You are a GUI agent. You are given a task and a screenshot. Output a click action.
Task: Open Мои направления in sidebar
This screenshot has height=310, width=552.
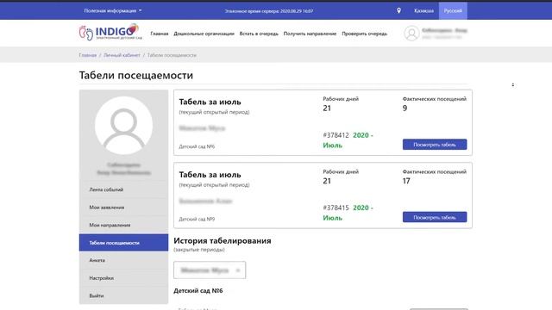point(123,225)
